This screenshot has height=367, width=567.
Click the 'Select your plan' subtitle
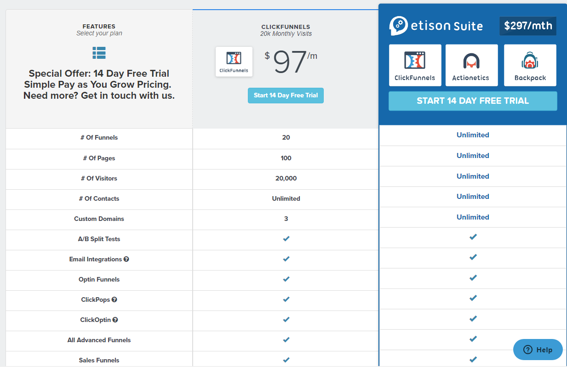pos(99,33)
